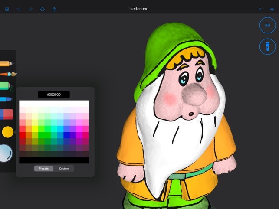Pick pure blue swatch in palette
279x209 pixels.
66,135
